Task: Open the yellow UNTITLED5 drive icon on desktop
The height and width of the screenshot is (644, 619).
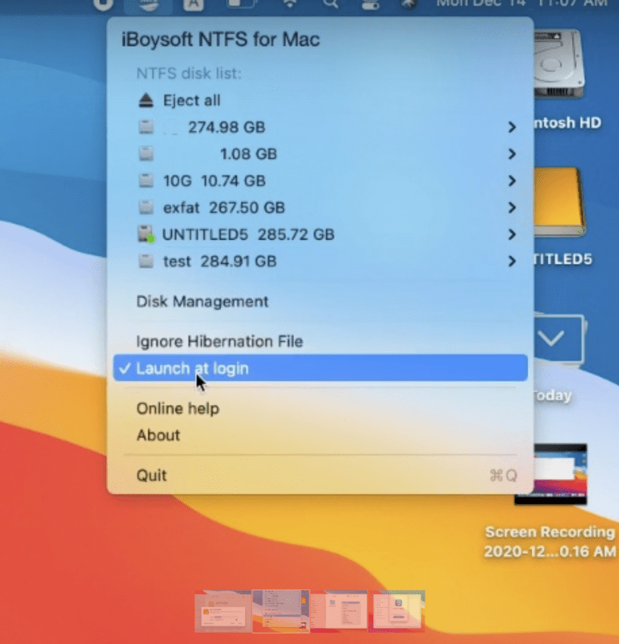Action: pos(559,201)
